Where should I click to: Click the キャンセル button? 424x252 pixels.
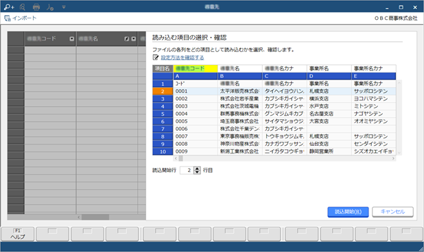click(x=392, y=212)
